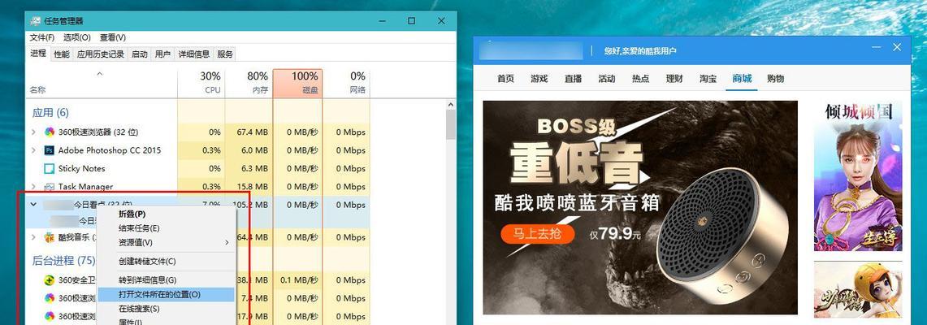Open the 资源值(V) submenu arrow
This screenshot has width=927, height=325.
227,242
